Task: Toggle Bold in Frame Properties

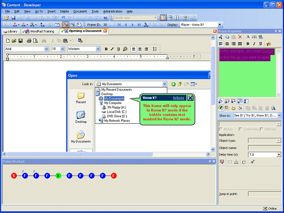Action: pos(248,44)
